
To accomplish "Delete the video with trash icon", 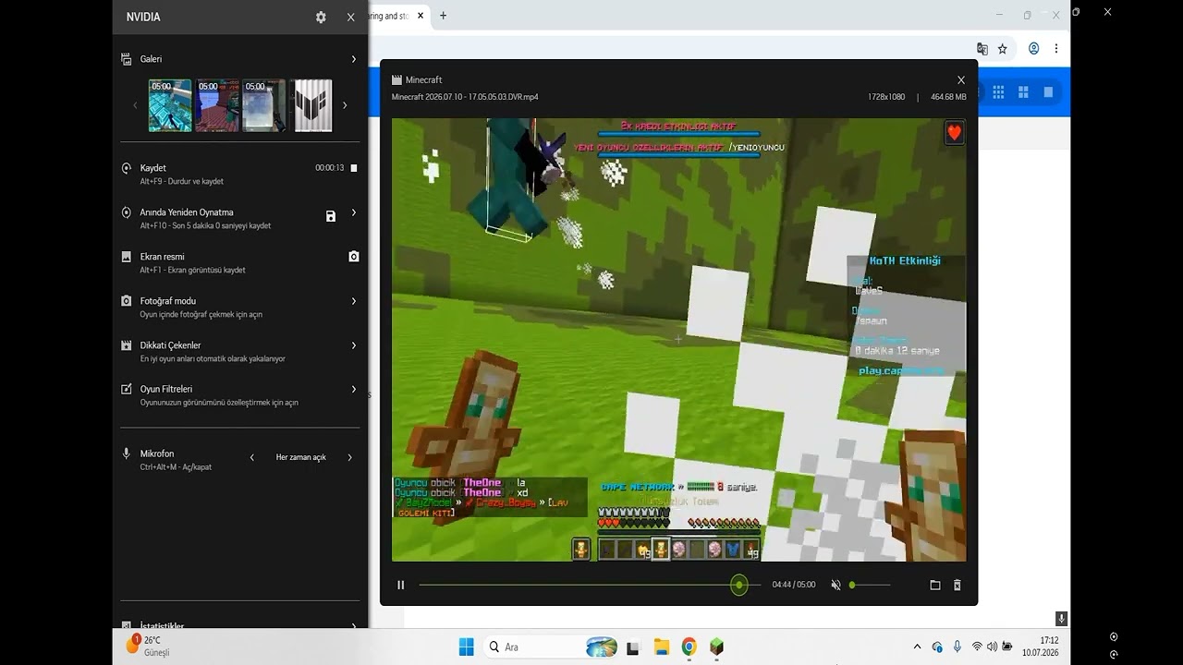I will [957, 585].
